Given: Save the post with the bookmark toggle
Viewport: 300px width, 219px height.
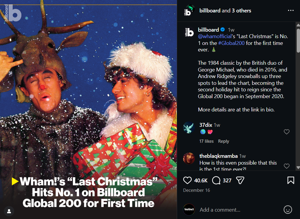Looking at the screenshot, I should click(291, 180).
